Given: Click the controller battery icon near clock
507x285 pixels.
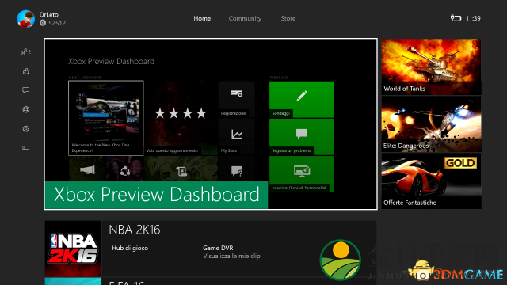Looking at the screenshot, I should click(x=456, y=18).
